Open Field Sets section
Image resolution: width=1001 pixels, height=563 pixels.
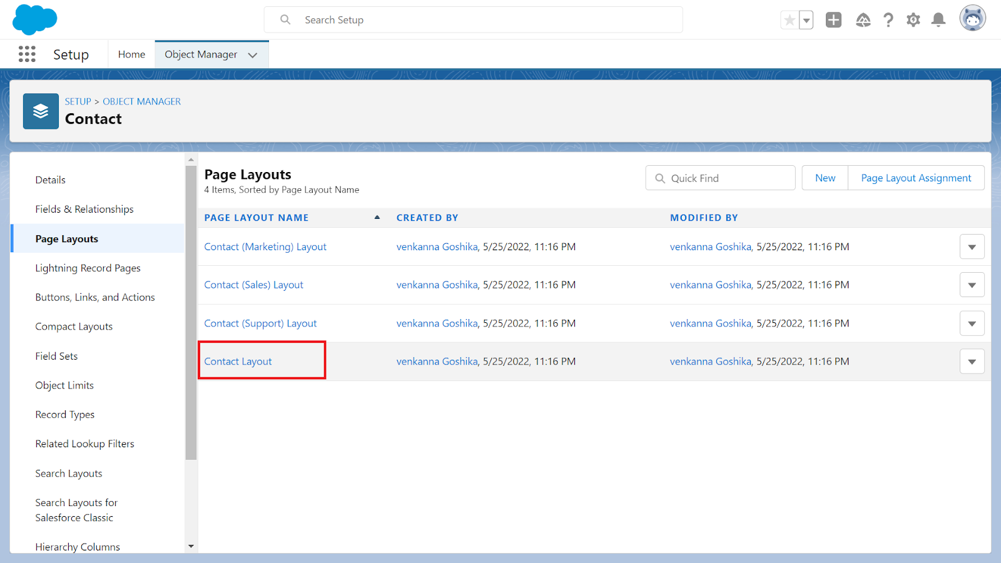point(56,356)
